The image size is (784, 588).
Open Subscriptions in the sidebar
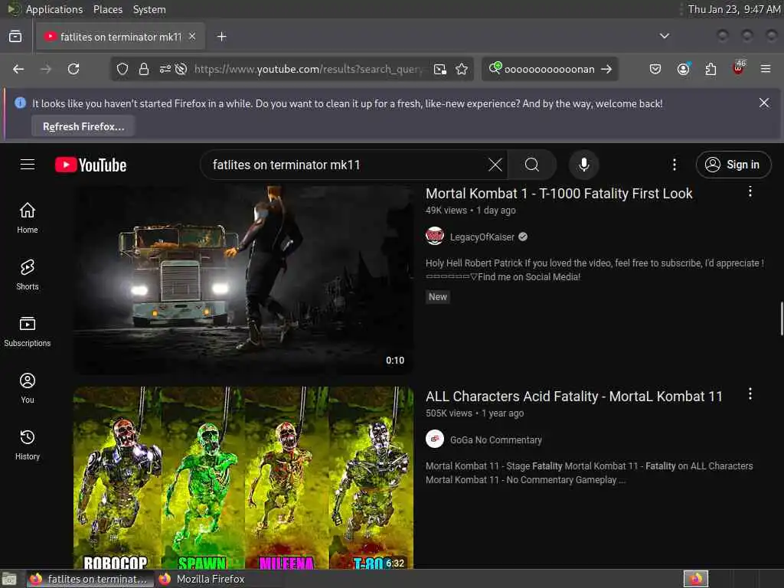pyautogui.click(x=28, y=332)
